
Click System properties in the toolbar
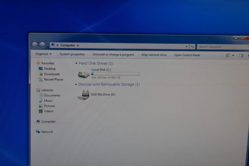72,54
